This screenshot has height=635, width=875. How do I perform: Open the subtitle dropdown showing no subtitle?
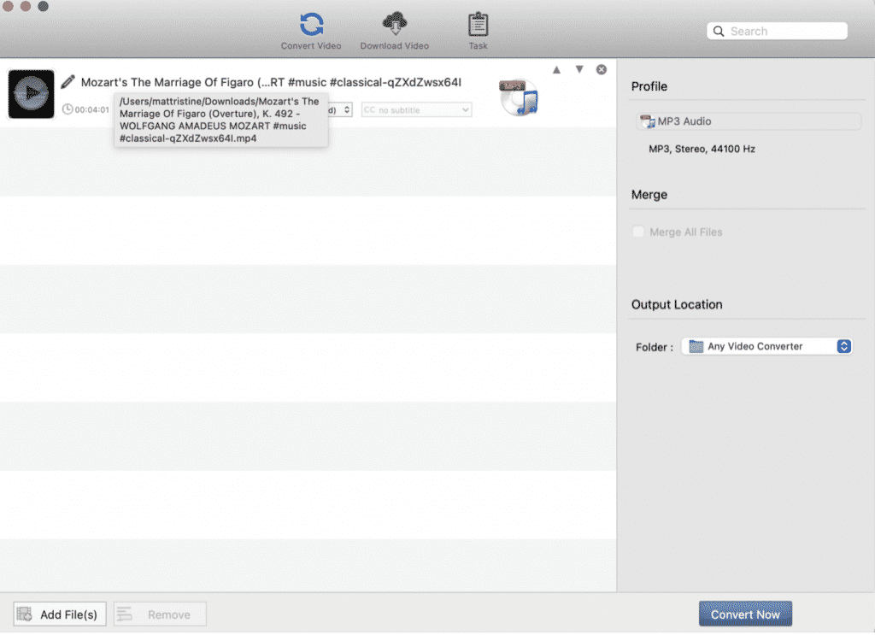tap(416, 109)
